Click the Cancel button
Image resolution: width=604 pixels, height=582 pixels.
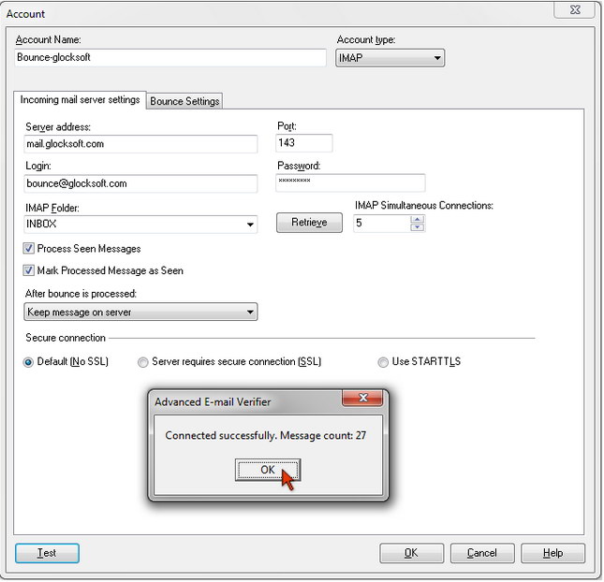[482, 553]
